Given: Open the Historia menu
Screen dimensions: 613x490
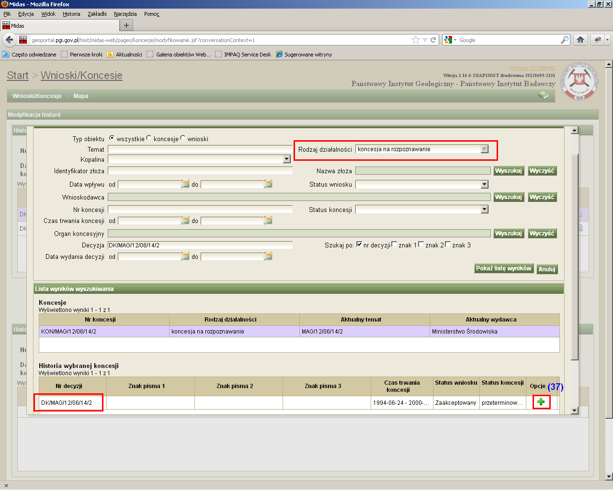Looking at the screenshot, I should (x=71, y=14).
